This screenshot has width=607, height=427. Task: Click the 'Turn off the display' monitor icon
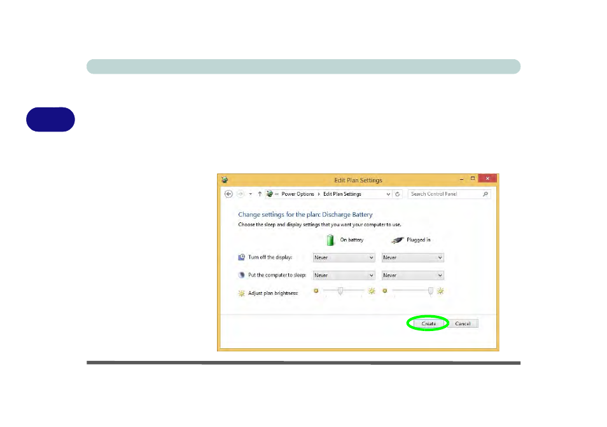coord(242,257)
